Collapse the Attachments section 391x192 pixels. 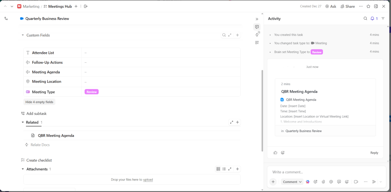pos(23,169)
